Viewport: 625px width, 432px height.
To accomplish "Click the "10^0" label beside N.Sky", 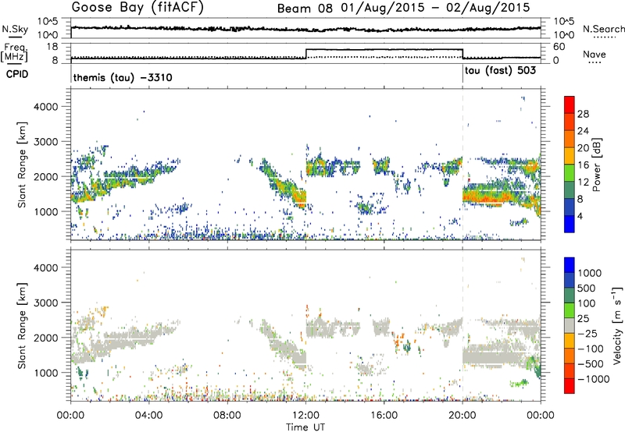I will point(48,35).
